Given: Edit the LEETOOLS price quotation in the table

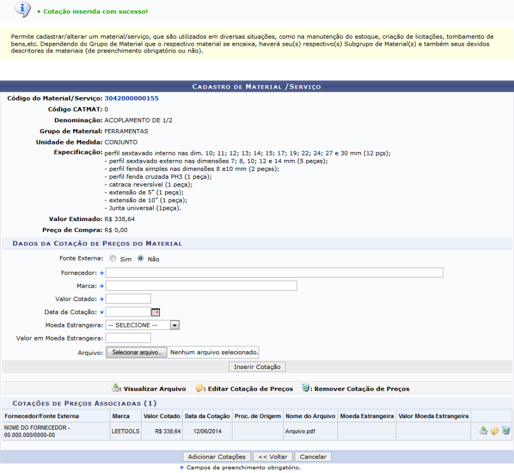Looking at the screenshot, I should pyautogui.click(x=495, y=431).
